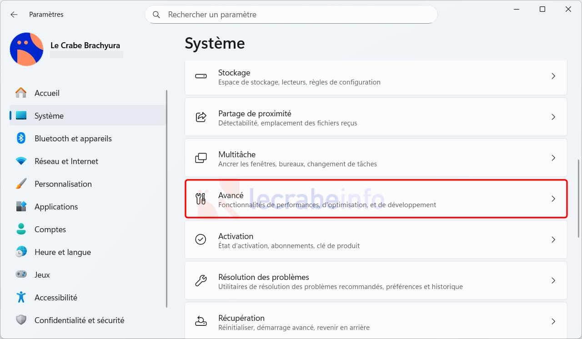Open the user profile avatar
This screenshot has width=582, height=339.
point(26,49)
